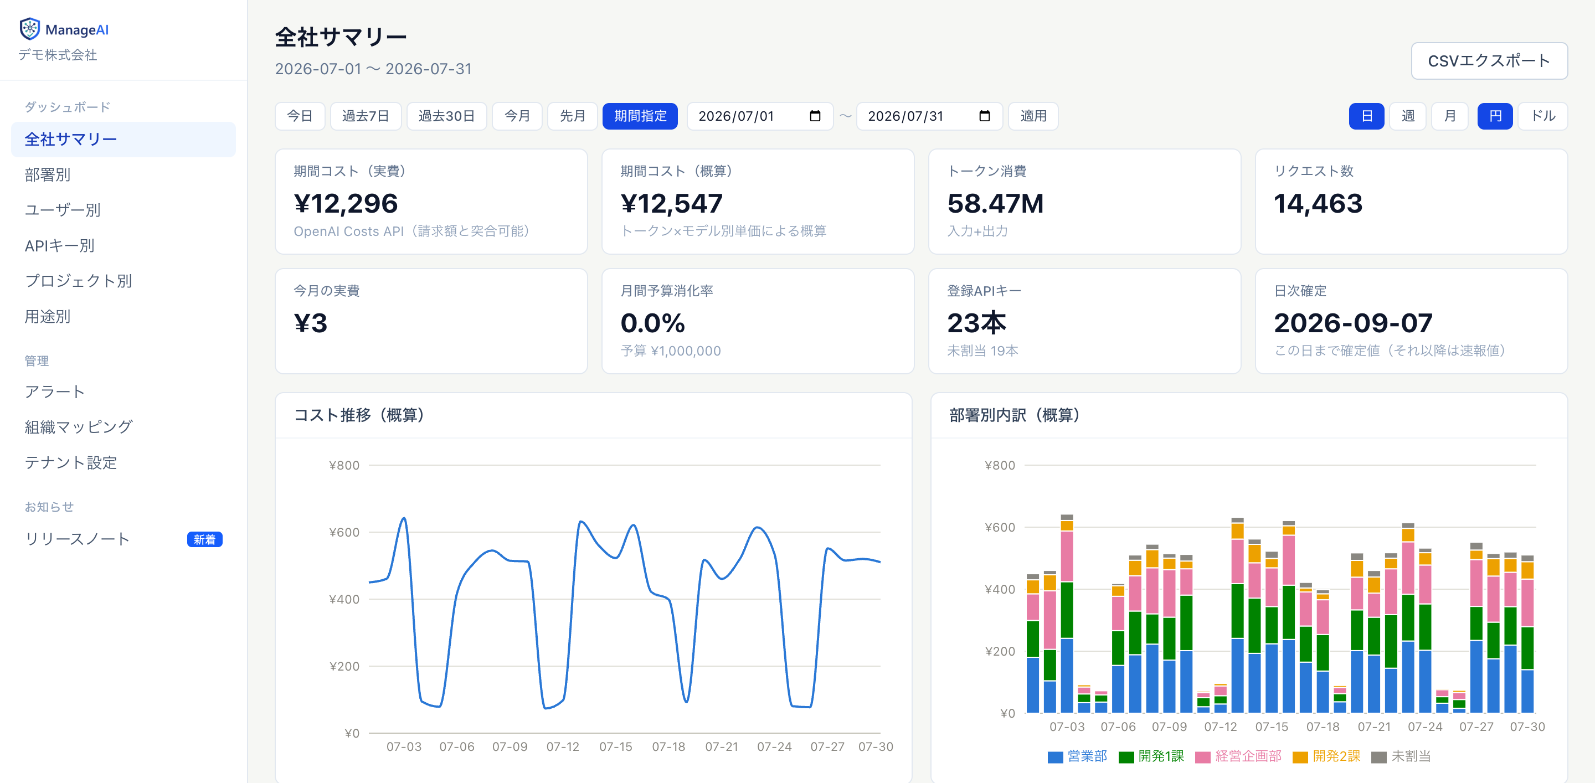Viewport: 1595px width, 783px height.
Task: Open アラート in the sidebar
Action: pos(123,392)
